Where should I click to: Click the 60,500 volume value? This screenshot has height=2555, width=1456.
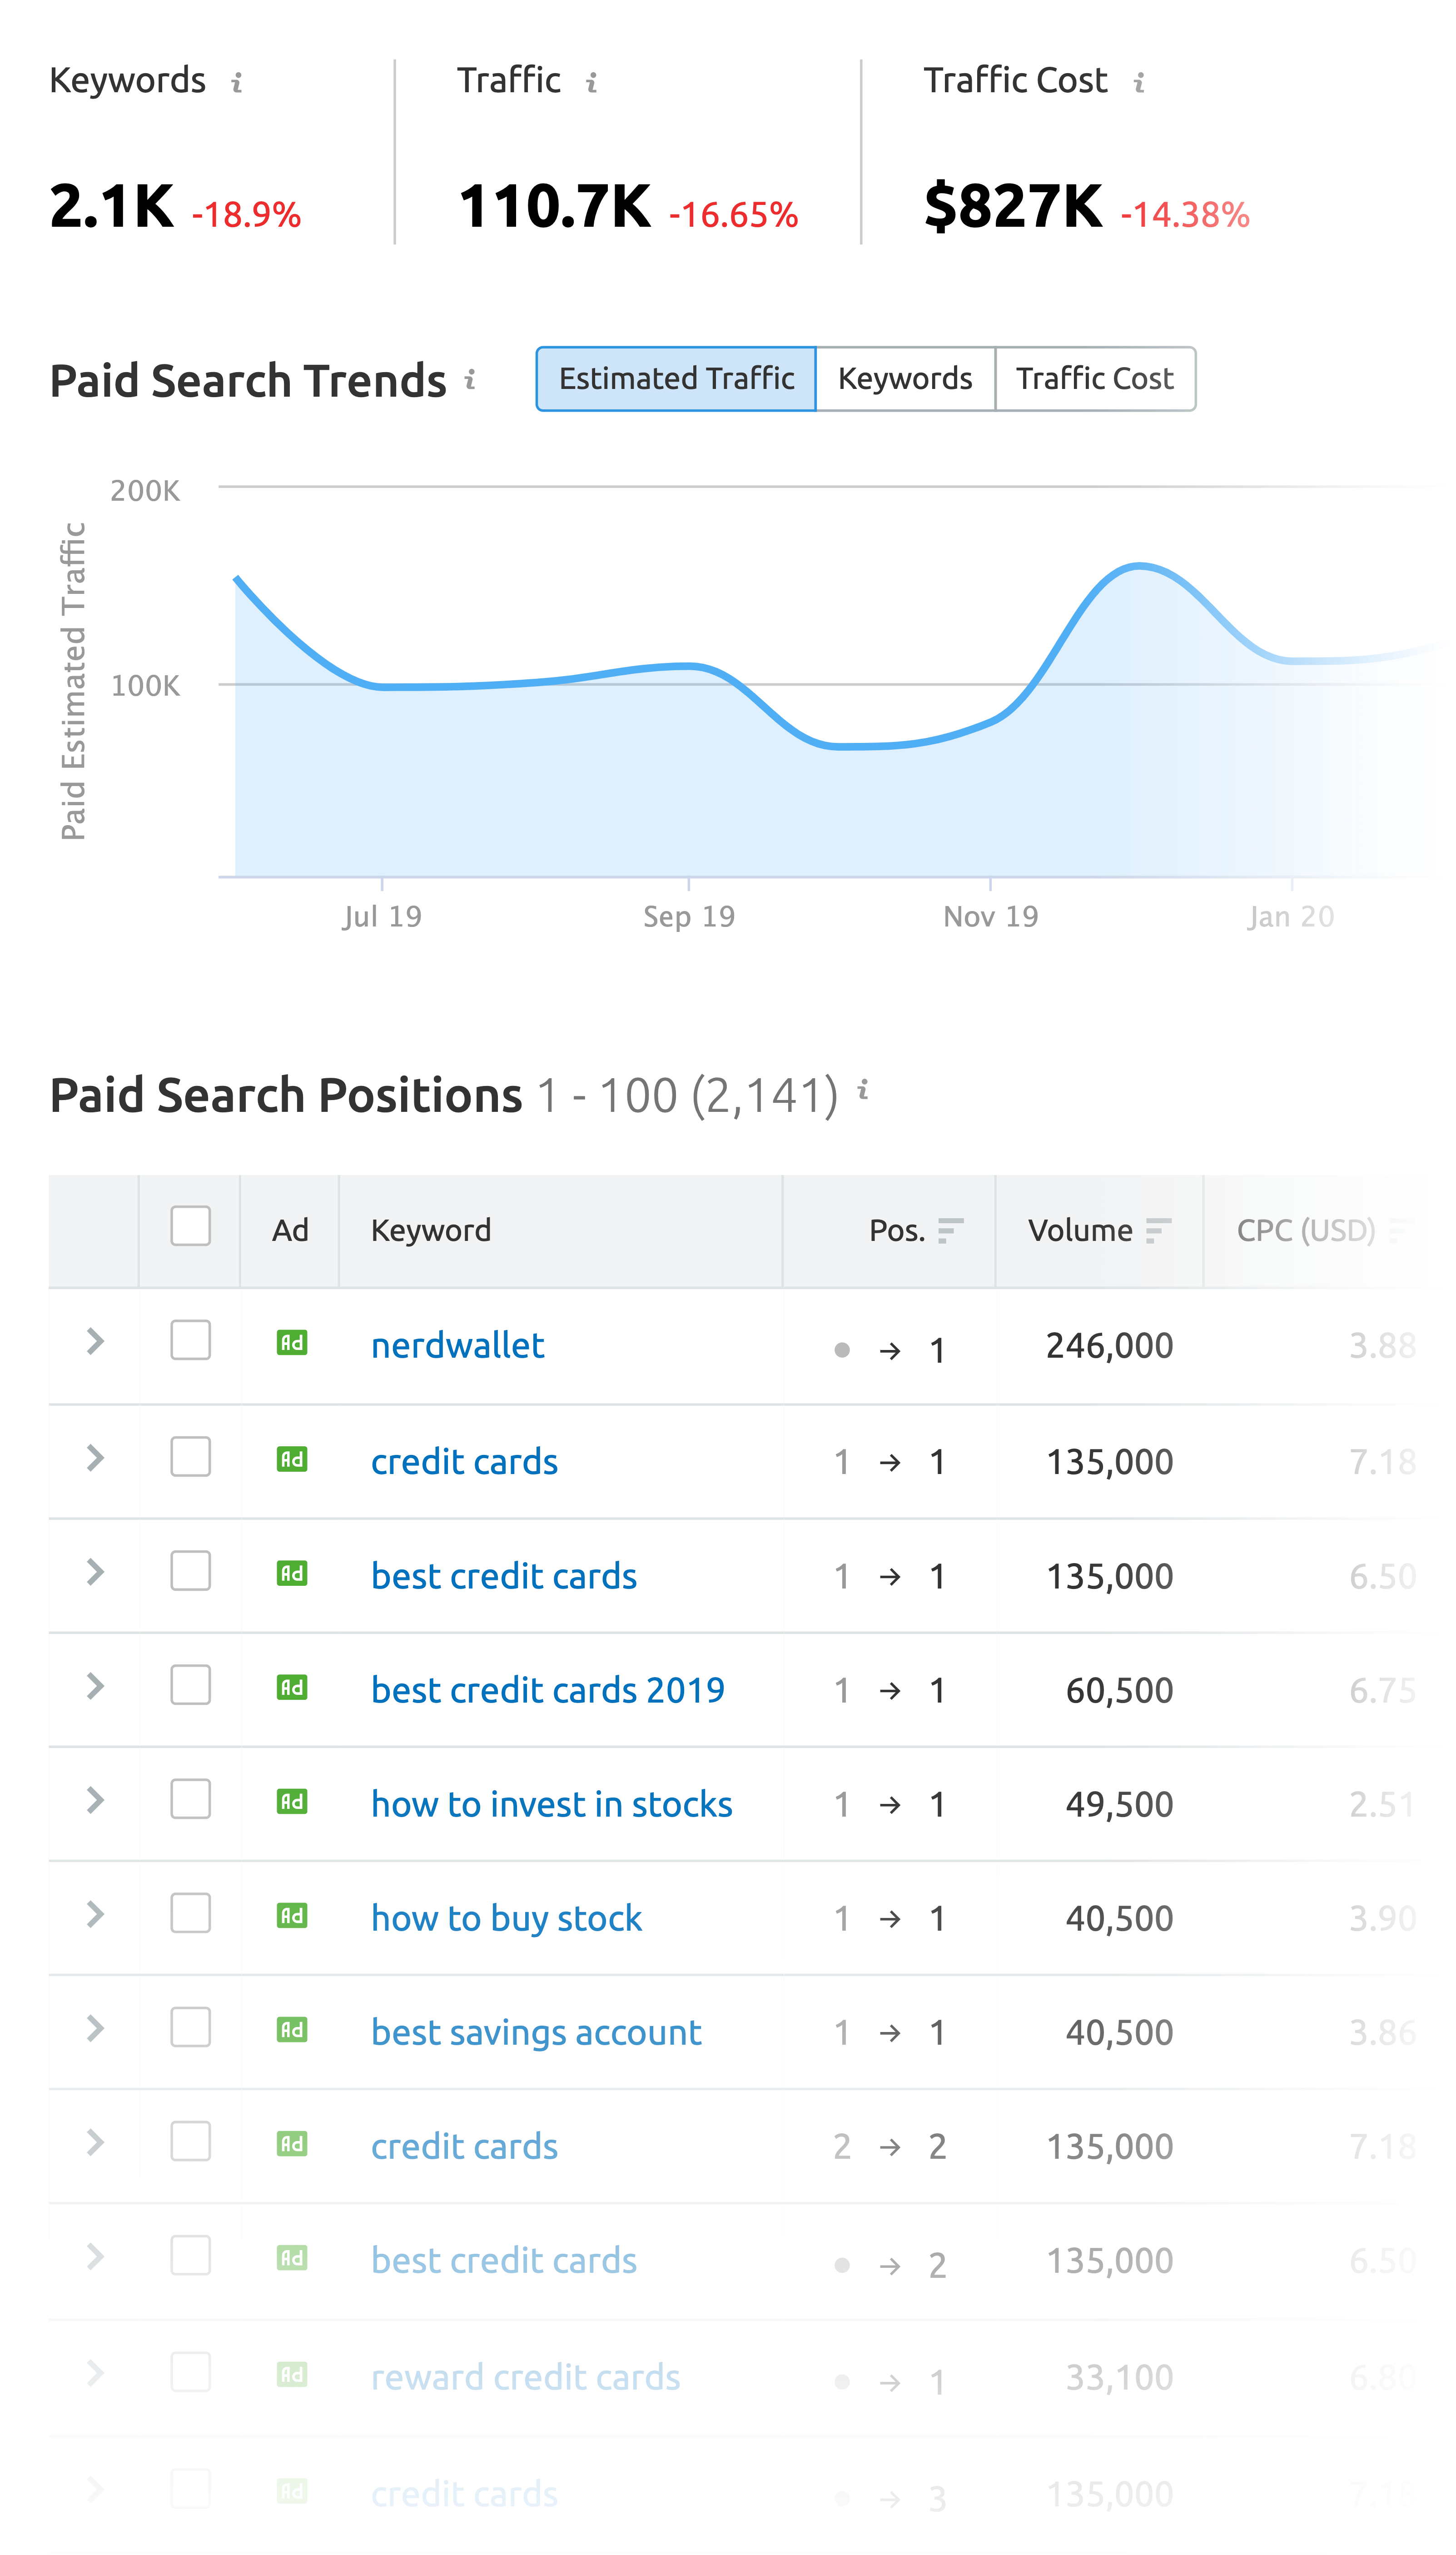click(x=1120, y=1691)
